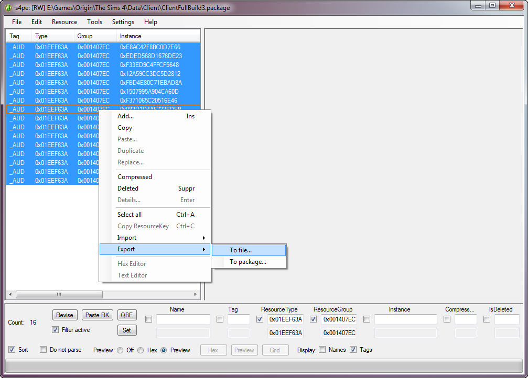Uncheck the ResourceGroup filter checkbox
Screen dimensions: 528x378
pyautogui.click(x=313, y=319)
